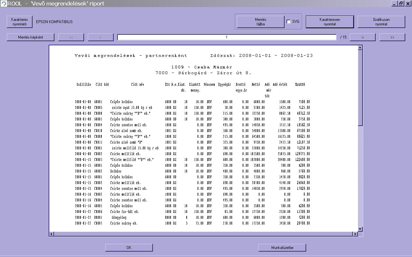This screenshot has width=412, height=257.
Task: Export report using Munkafüzetbe button
Action: point(282,247)
